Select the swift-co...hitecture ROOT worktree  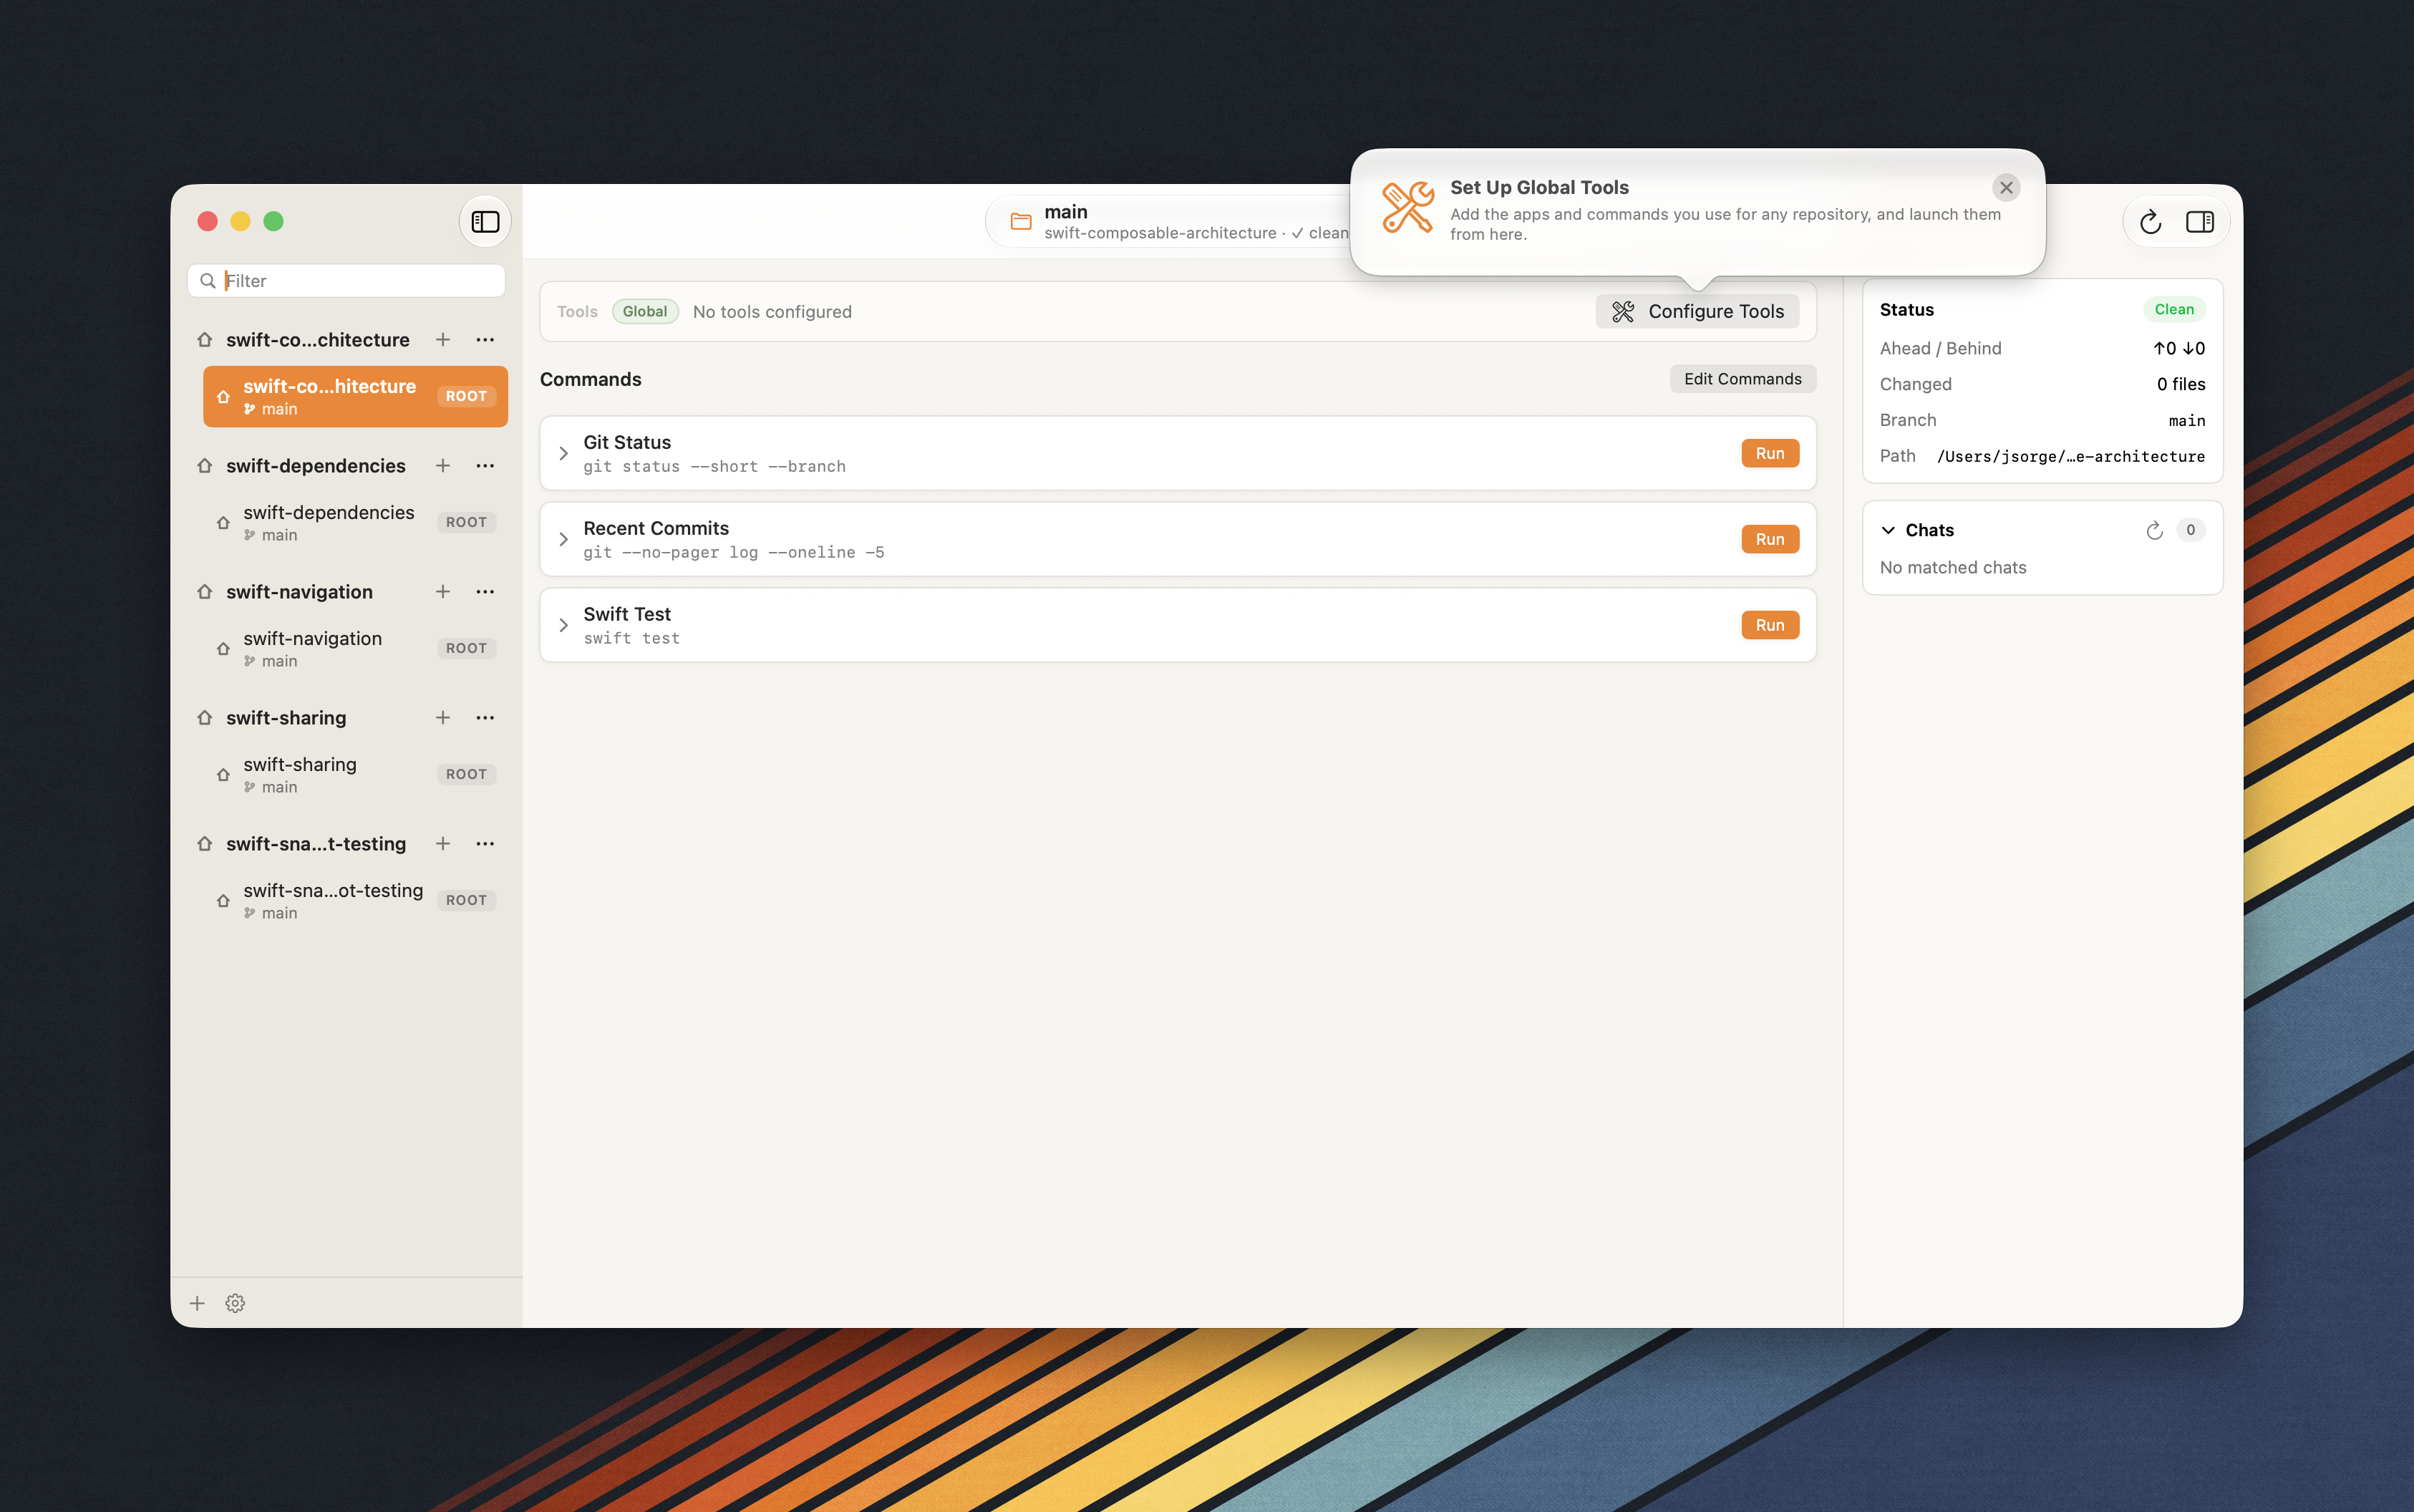tap(355, 396)
